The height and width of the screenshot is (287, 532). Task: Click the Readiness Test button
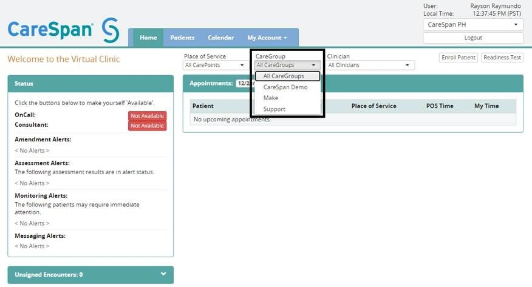(x=502, y=58)
